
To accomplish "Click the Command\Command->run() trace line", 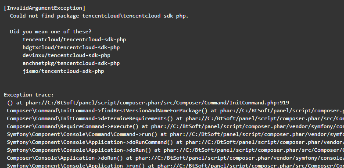I will [176, 134].
